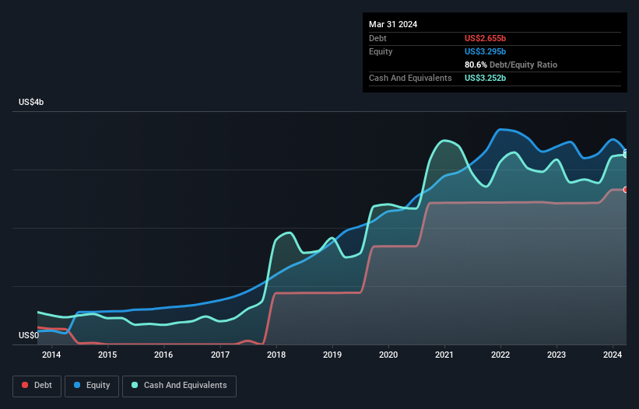Click the red Debt legend dot
The width and height of the screenshot is (639, 409).
coord(25,385)
